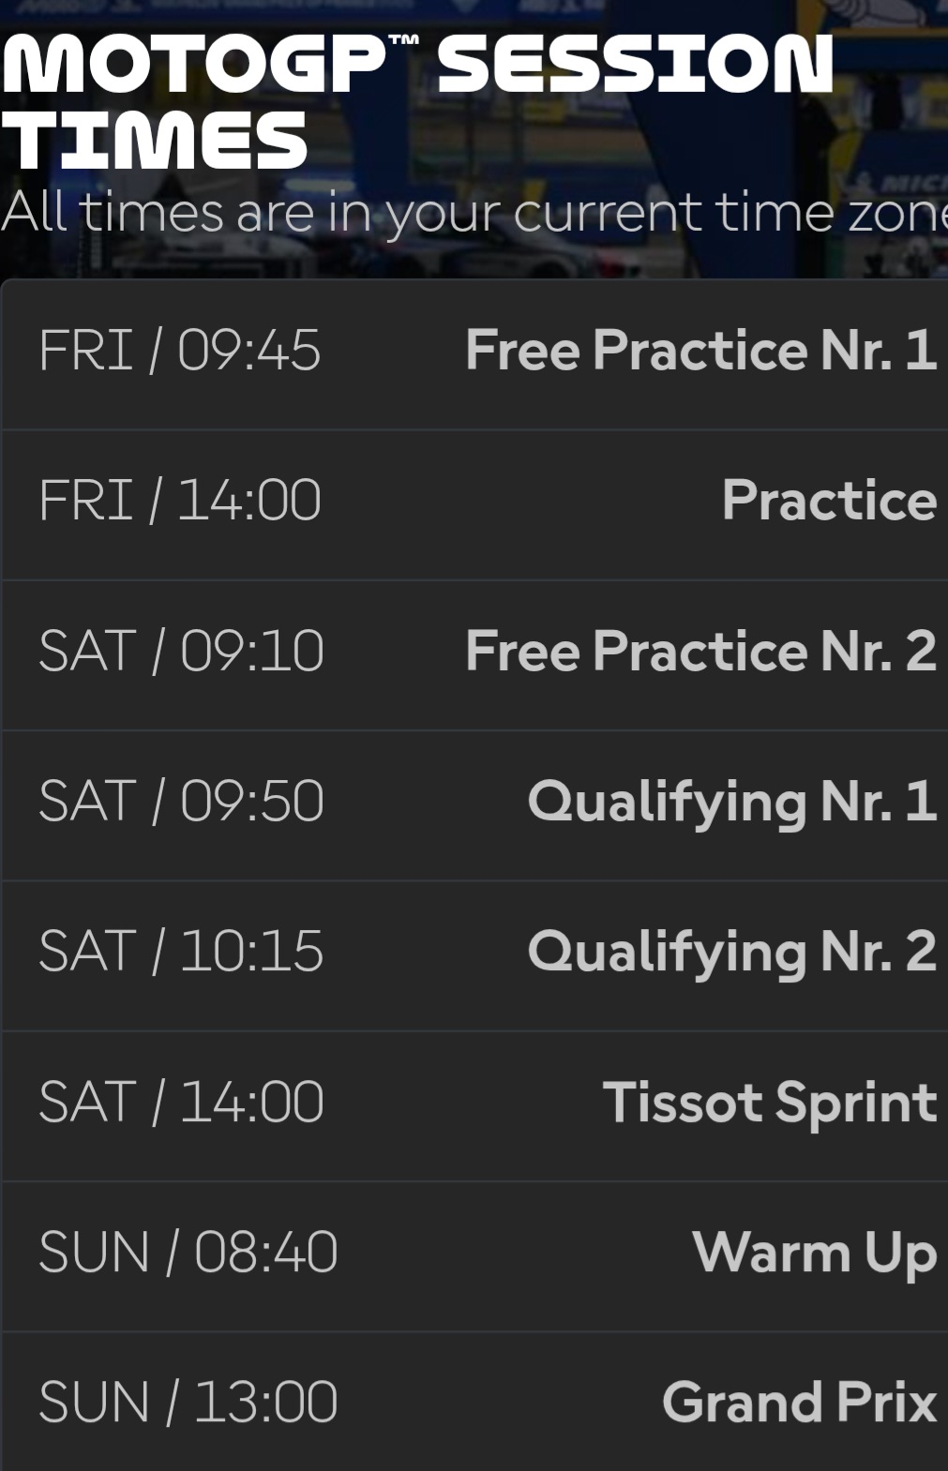Tap the SAT / 10:15 time label
This screenshot has width=948, height=1471.
click(x=181, y=952)
